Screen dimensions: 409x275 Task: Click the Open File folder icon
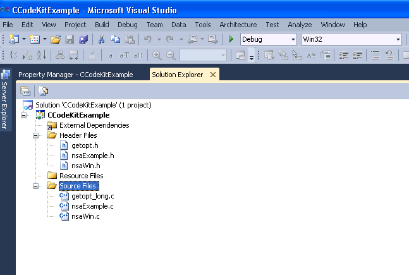pyautogui.click(x=56, y=39)
